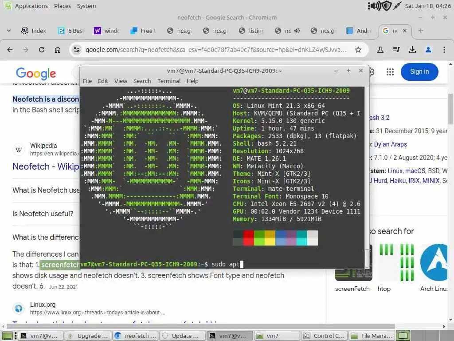
Task: Open the Chromium three-dot menu
Action: point(444,50)
